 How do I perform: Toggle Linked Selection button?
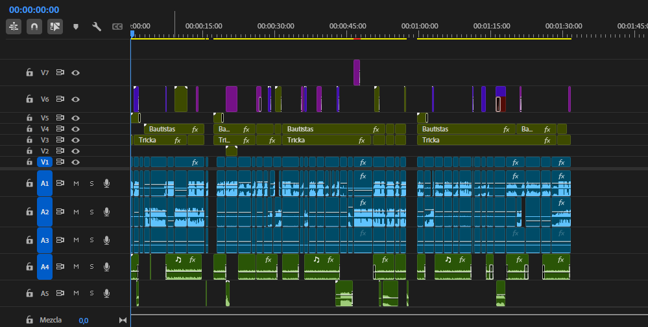[55, 27]
